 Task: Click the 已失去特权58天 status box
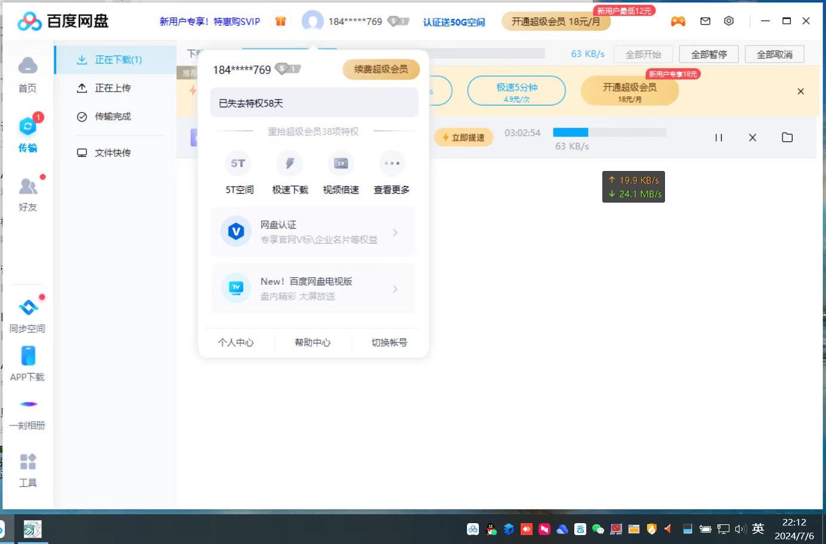pos(314,103)
